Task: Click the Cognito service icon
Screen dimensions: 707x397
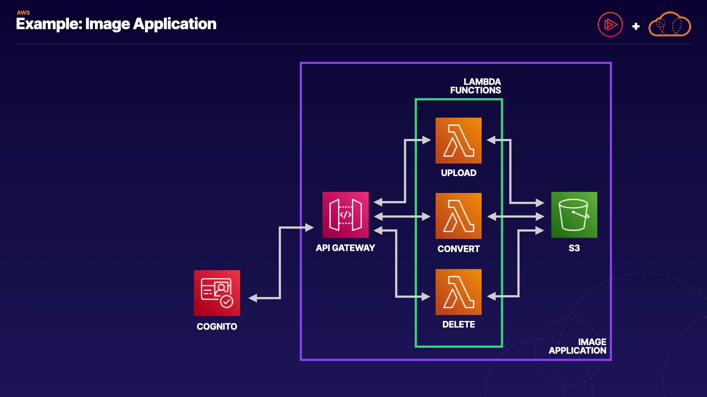Action: [217, 293]
